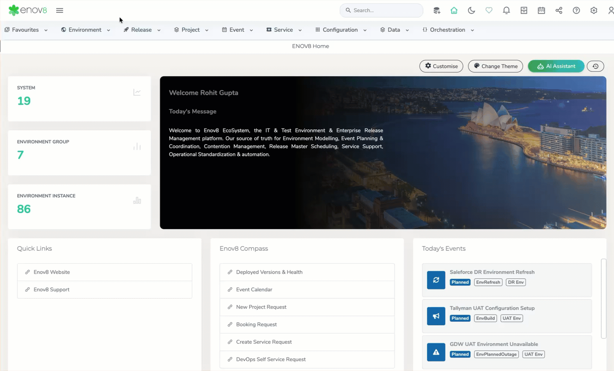Image resolution: width=614 pixels, height=371 pixels.
Task: Open the Orchestration dropdown menu
Action: click(x=448, y=30)
